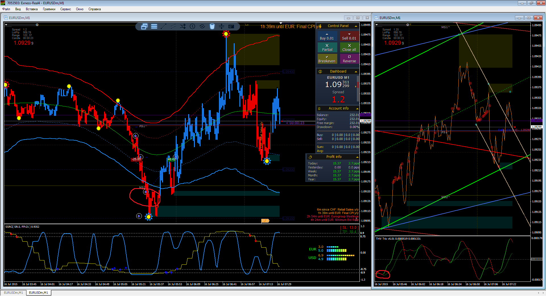Click the circled arrow marker near MS2 level
Viewport: 546px width, 296px height.
pyautogui.click(x=146, y=192)
